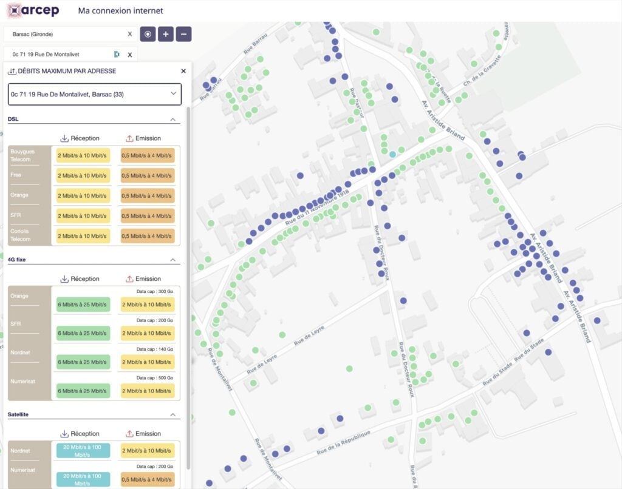Select Nordnet 4G fixe reception value
This screenshot has width=622, height=489.
(x=83, y=362)
